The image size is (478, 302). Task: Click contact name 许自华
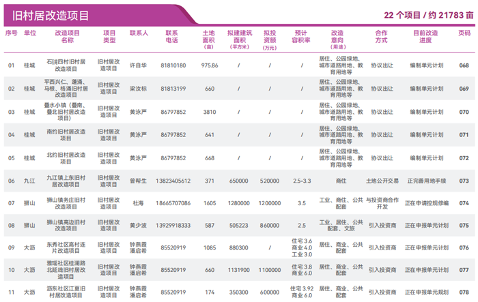click(139, 65)
